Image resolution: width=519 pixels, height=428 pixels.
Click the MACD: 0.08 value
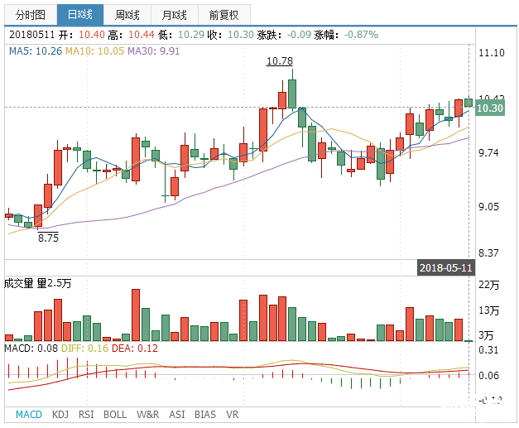pos(31,349)
